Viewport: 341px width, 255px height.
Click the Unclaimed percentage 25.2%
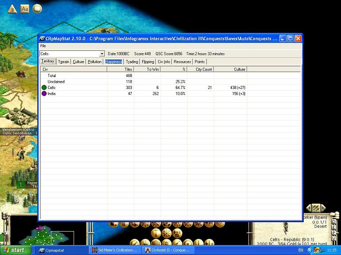pyautogui.click(x=180, y=82)
